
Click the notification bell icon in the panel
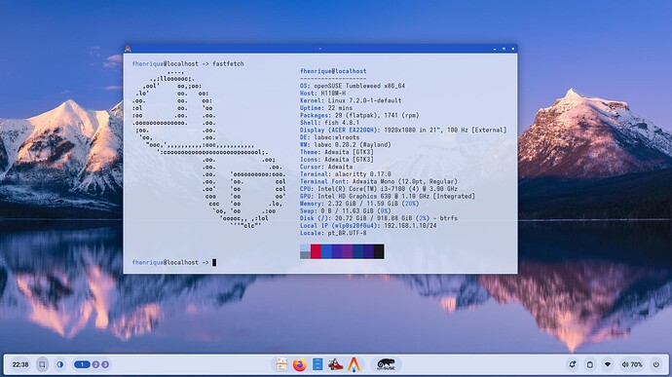pyautogui.click(x=572, y=364)
